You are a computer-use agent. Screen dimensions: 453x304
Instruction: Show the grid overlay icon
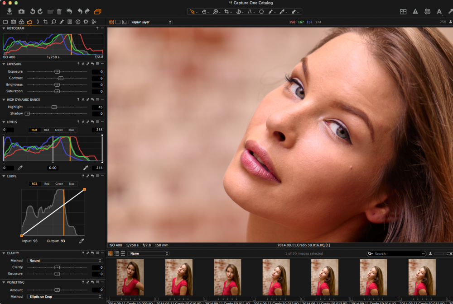[x=427, y=11]
